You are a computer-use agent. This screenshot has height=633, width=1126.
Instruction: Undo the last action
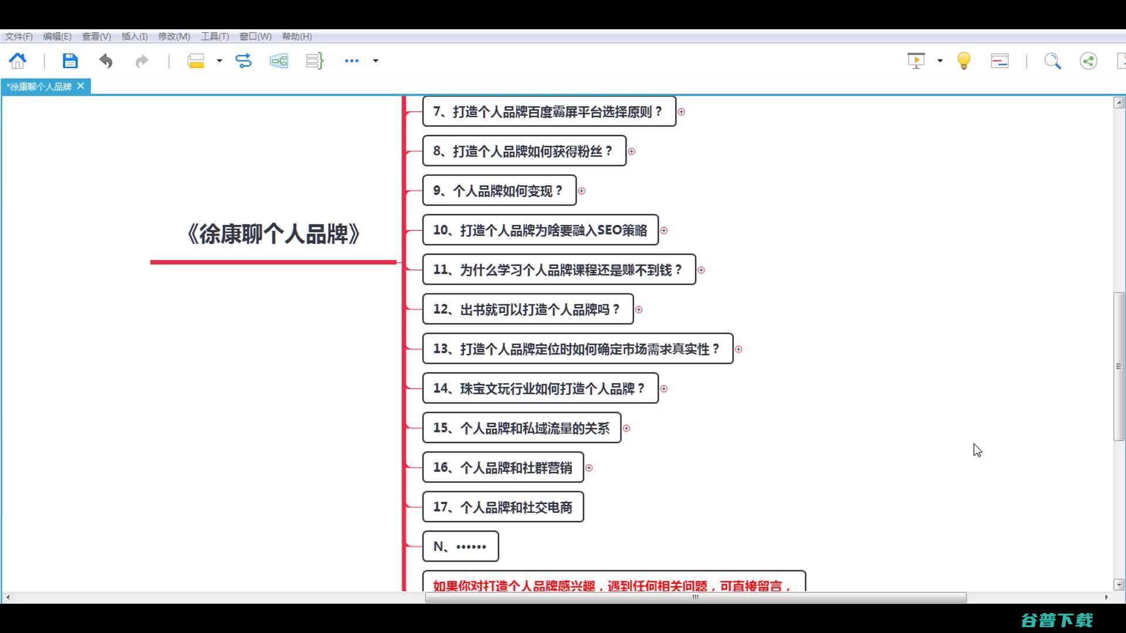pyautogui.click(x=106, y=60)
